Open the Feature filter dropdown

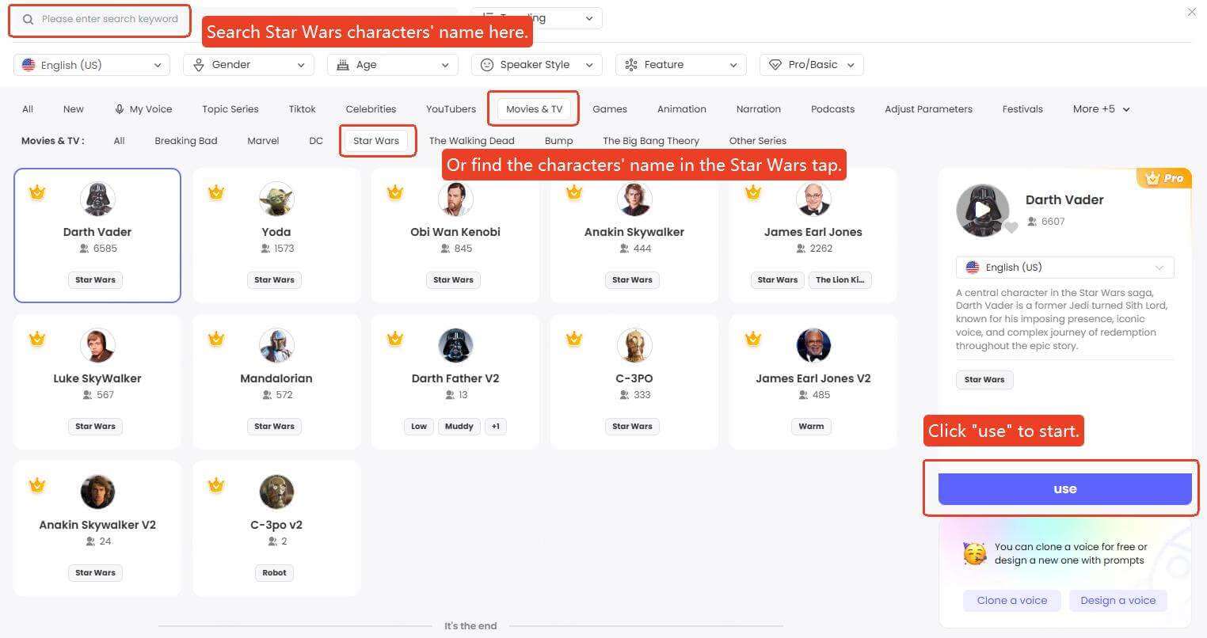681,65
